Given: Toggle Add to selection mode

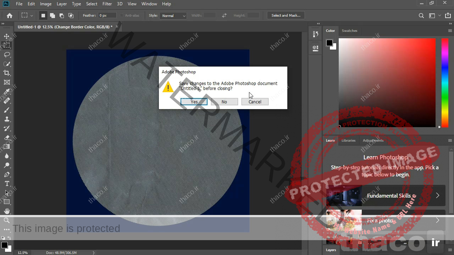Looking at the screenshot, I should click(52, 16).
